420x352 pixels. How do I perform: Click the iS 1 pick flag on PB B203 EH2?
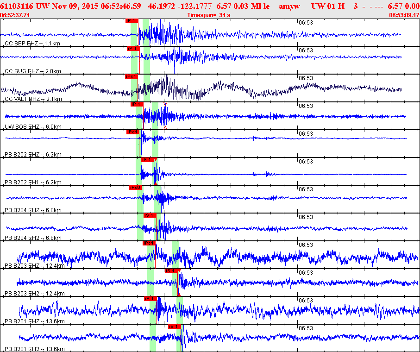tap(170, 271)
